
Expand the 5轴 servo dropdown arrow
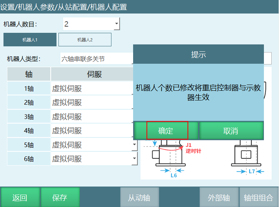(x=134, y=145)
